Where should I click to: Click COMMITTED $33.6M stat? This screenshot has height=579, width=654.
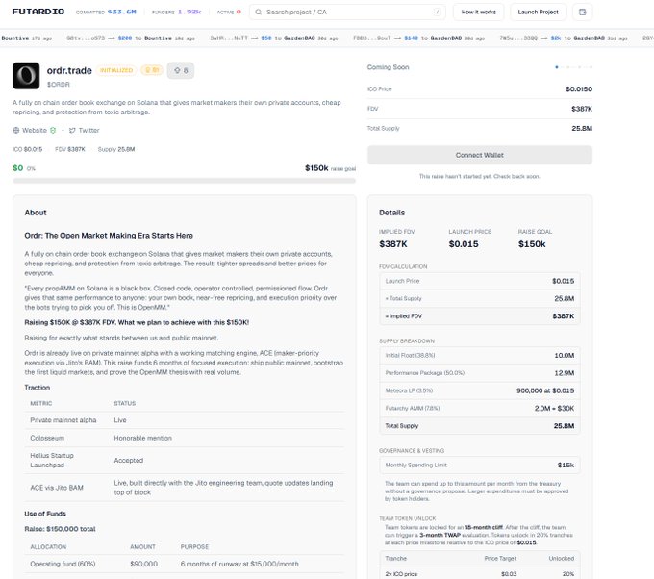tap(106, 12)
